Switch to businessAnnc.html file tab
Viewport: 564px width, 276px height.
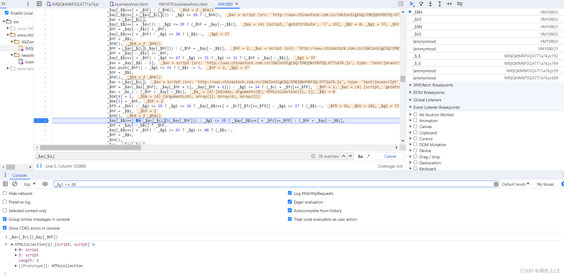pos(129,4)
